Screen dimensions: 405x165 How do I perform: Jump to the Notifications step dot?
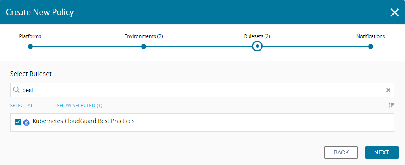[x=371, y=47]
